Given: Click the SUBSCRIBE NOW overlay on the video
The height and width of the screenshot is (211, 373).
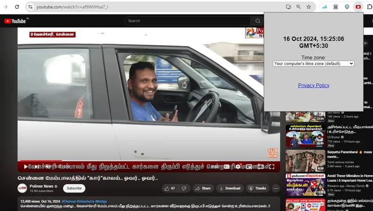Looking at the screenshot, I should (x=272, y=153).
